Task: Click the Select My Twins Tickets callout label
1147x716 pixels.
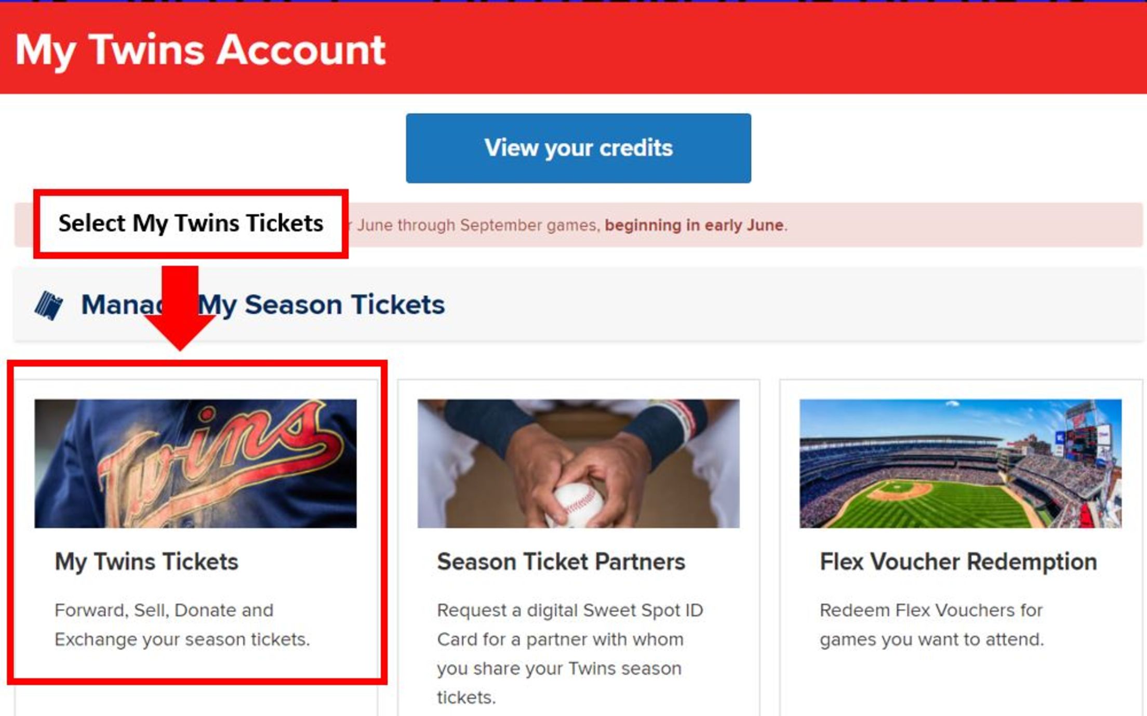Action: [x=192, y=224]
